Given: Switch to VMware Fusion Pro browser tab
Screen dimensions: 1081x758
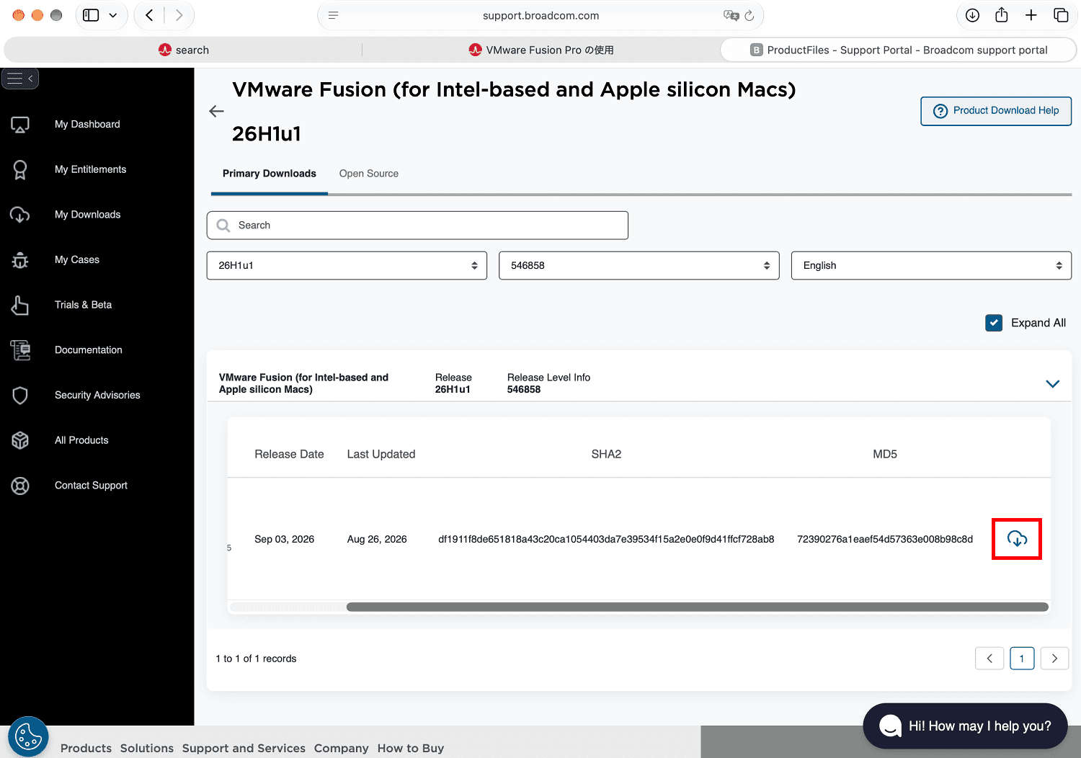Looking at the screenshot, I should coord(541,50).
